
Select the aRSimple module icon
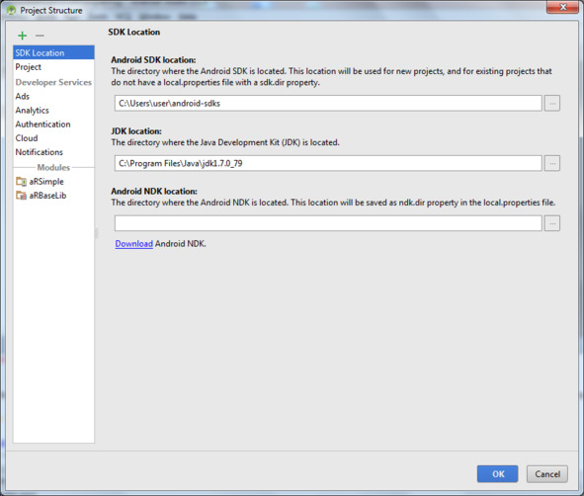[21, 182]
